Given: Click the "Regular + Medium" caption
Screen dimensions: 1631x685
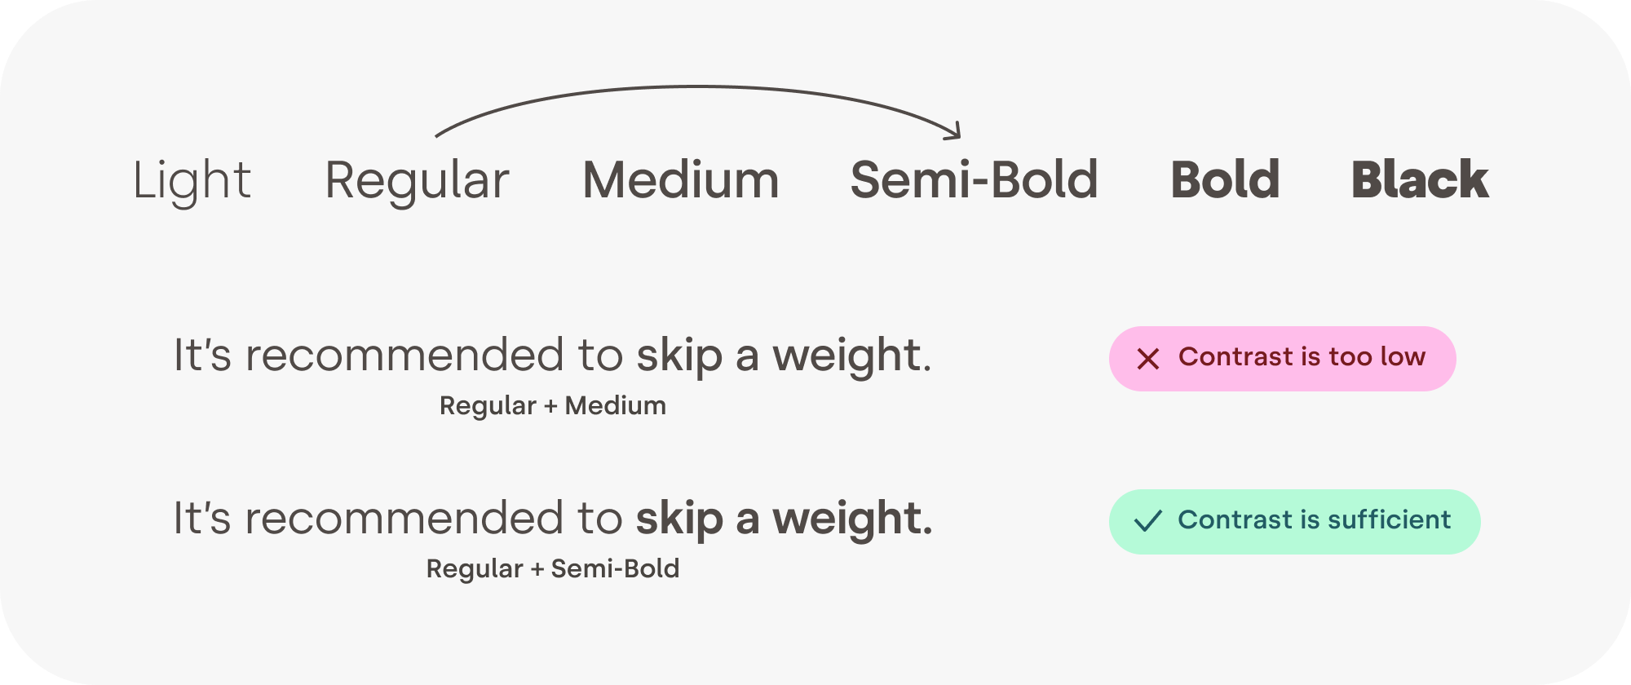Looking at the screenshot, I should coord(552,405).
